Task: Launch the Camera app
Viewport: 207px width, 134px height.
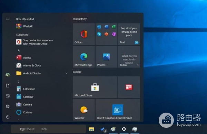Action: point(24,104)
